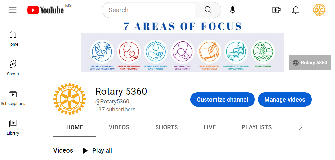This screenshot has height=160, width=335.
Task: Click the Water, Sanitation droplet icon
Action: pos(156,52)
